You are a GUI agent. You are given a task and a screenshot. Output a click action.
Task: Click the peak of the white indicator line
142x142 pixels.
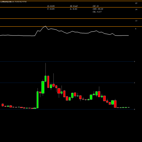(x=45, y=26)
